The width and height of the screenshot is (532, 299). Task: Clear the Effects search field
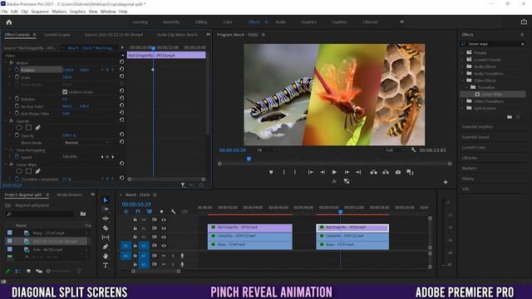click(523, 44)
